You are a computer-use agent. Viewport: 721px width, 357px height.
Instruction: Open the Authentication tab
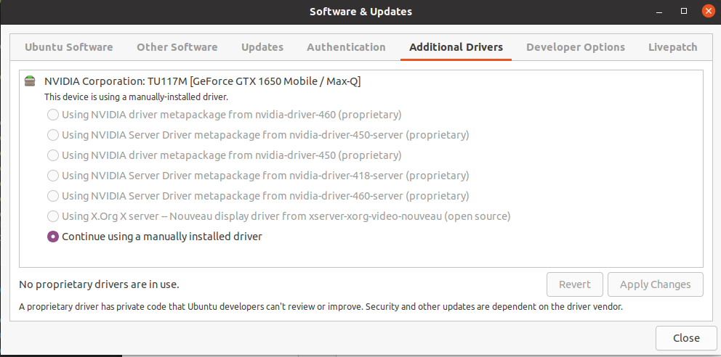click(346, 47)
